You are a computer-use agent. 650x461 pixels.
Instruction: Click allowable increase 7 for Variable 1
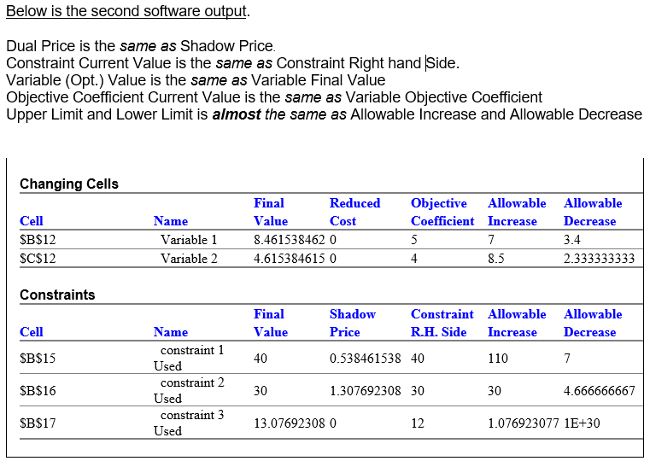coord(491,240)
